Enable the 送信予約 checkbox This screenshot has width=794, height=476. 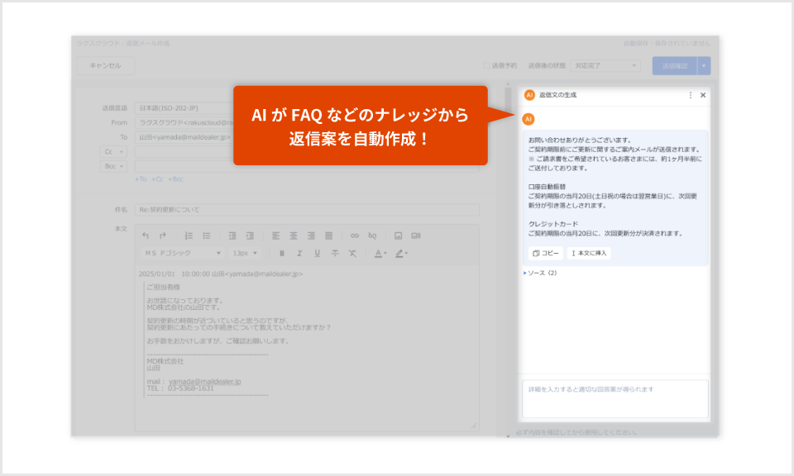click(486, 65)
